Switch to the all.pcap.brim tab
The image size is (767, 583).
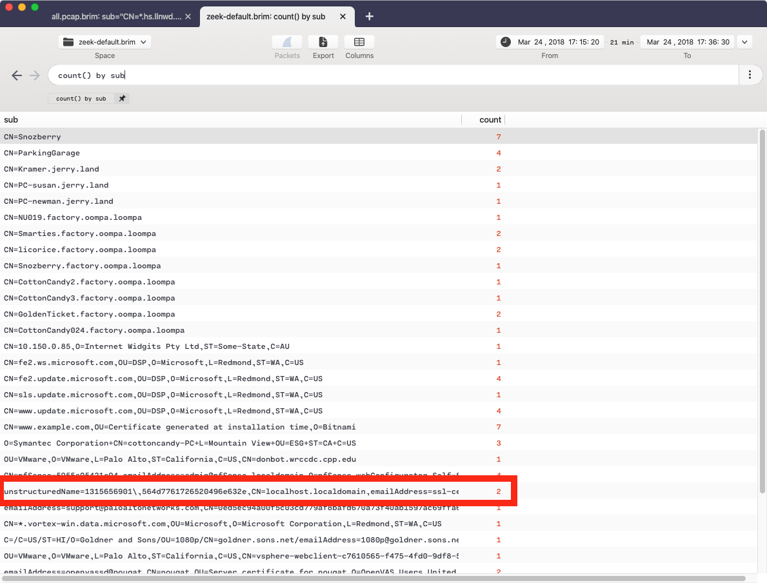coord(115,16)
